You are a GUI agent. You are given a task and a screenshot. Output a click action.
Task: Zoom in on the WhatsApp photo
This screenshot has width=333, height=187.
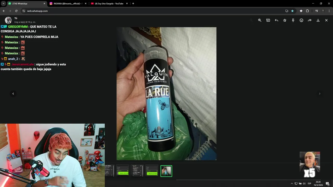260,20
